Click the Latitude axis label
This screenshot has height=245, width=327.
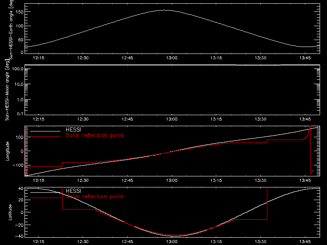click(x=10, y=212)
